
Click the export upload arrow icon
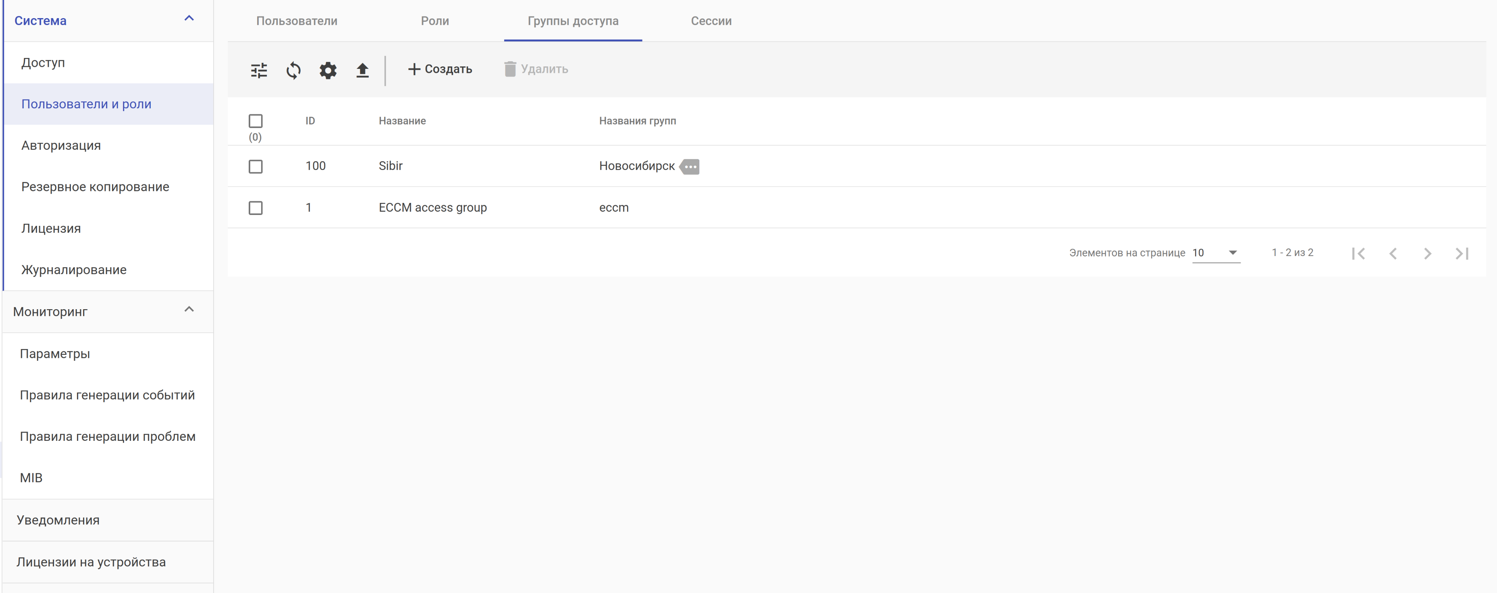point(362,70)
